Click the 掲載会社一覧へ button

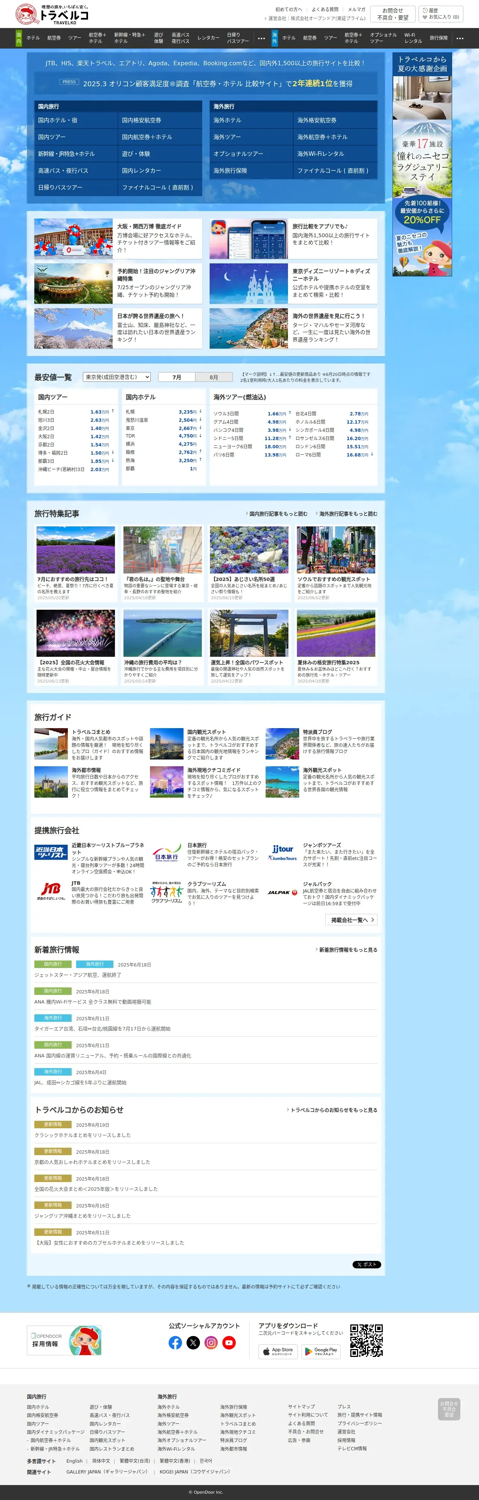352,919
